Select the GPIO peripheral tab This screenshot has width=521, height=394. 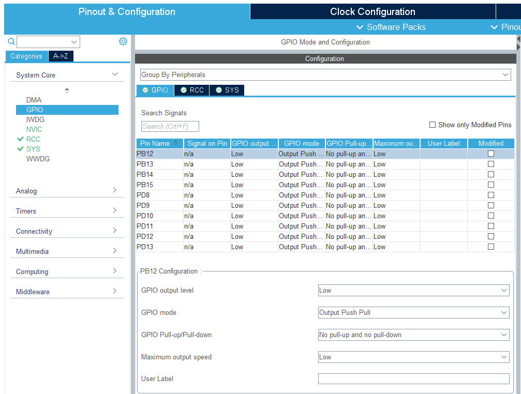coord(155,90)
